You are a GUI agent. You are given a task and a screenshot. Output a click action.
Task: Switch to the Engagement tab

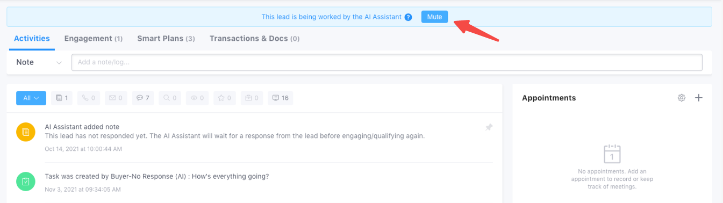click(94, 39)
